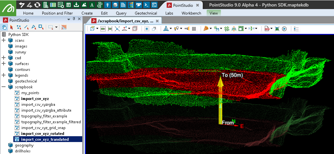Open the pizza slice section dropdown arrow
Image resolution: width=334 pixels, height=154 pixels.
211,29
